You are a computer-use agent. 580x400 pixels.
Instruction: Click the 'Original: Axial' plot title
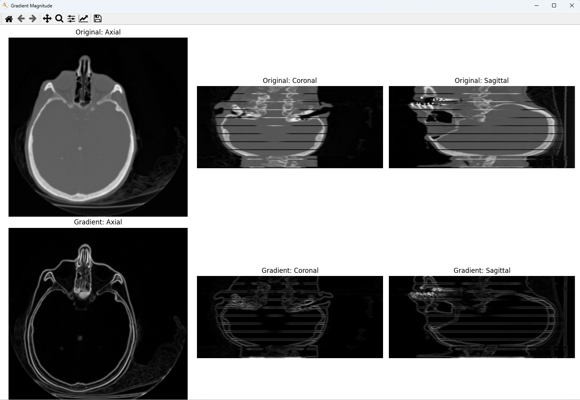pyautogui.click(x=98, y=32)
